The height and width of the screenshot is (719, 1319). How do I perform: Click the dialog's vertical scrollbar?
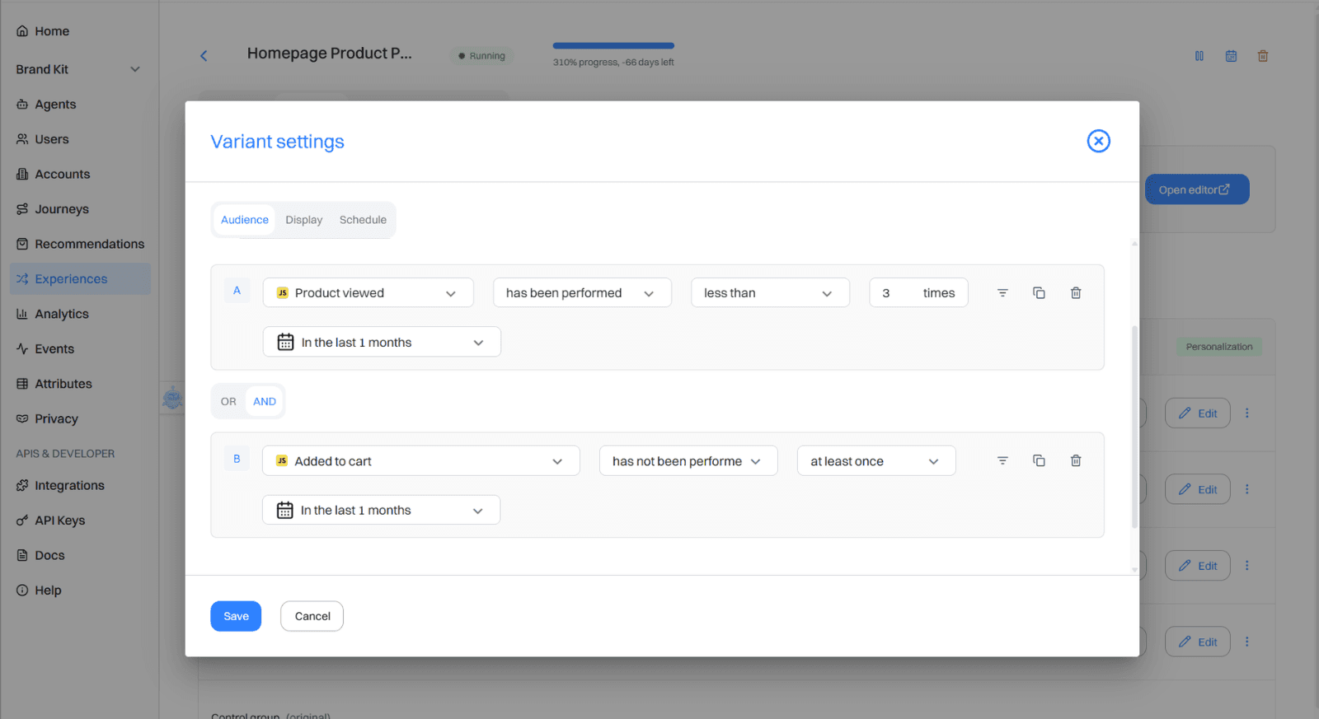click(1134, 427)
